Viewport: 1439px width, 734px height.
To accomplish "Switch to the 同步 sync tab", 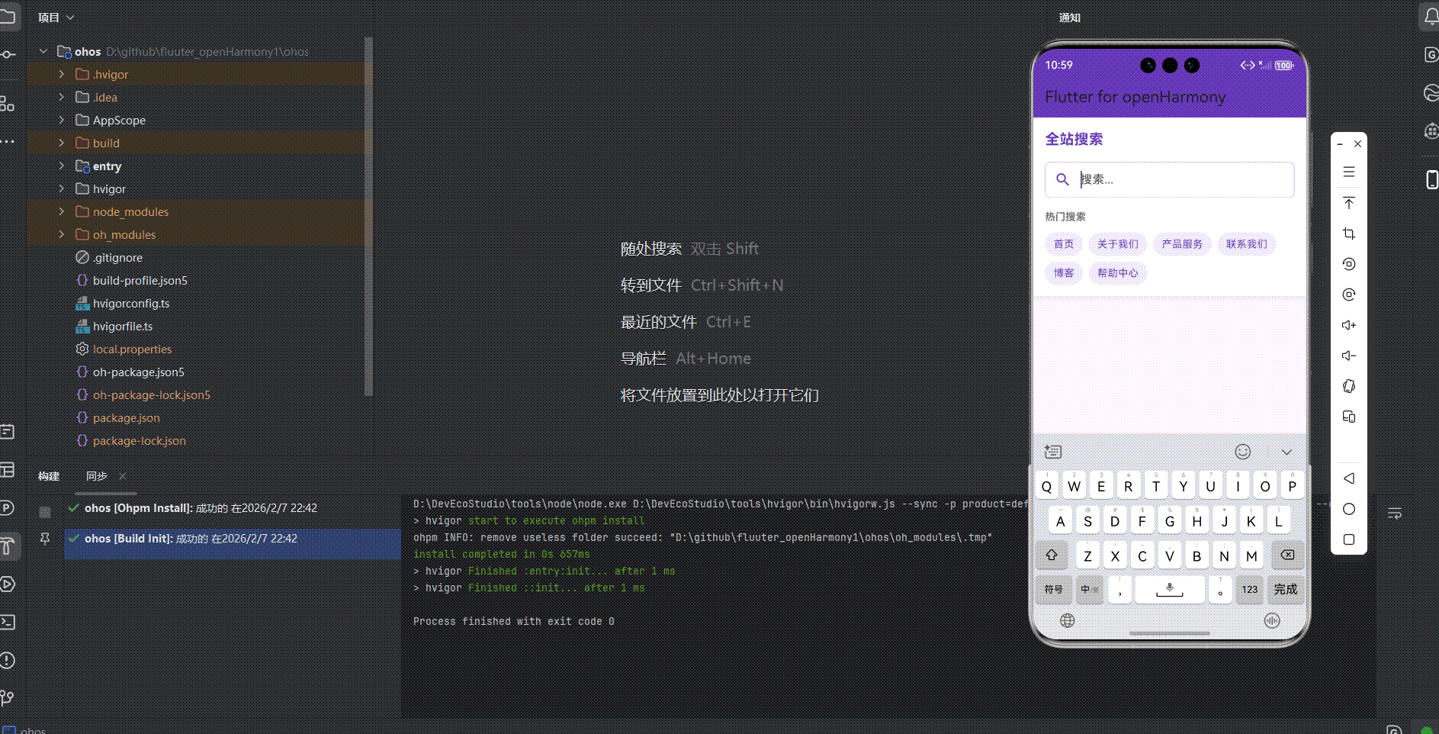I will click(x=97, y=476).
